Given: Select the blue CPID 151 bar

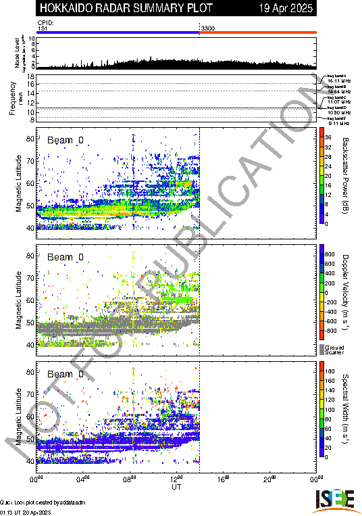Looking at the screenshot, I should pos(118,32).
